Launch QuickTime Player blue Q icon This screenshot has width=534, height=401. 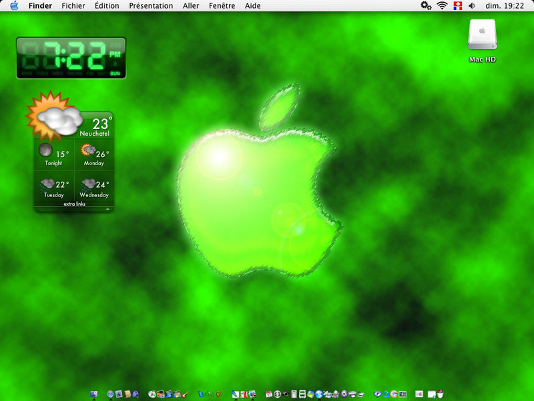[386, 394]
